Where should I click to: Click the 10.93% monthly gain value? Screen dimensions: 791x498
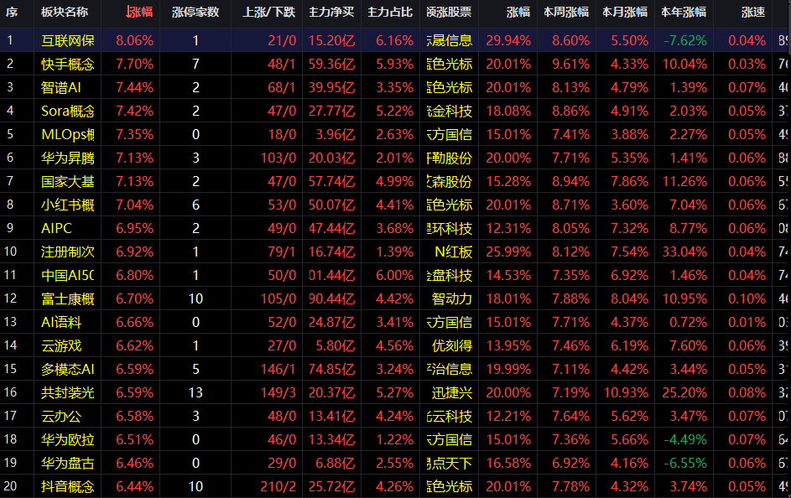626,392
